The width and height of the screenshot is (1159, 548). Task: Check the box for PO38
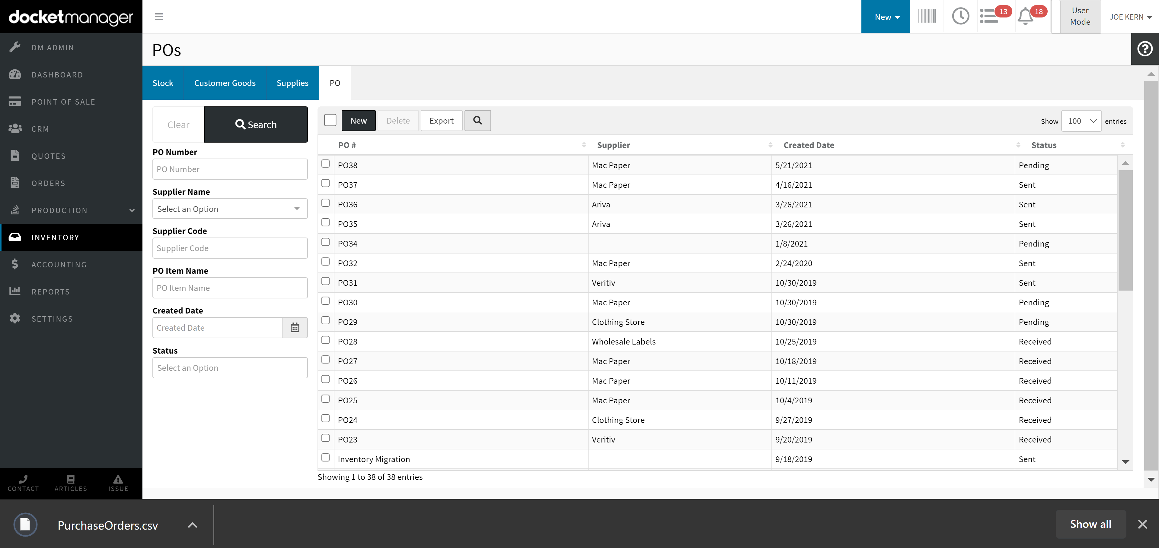[326, 164]
